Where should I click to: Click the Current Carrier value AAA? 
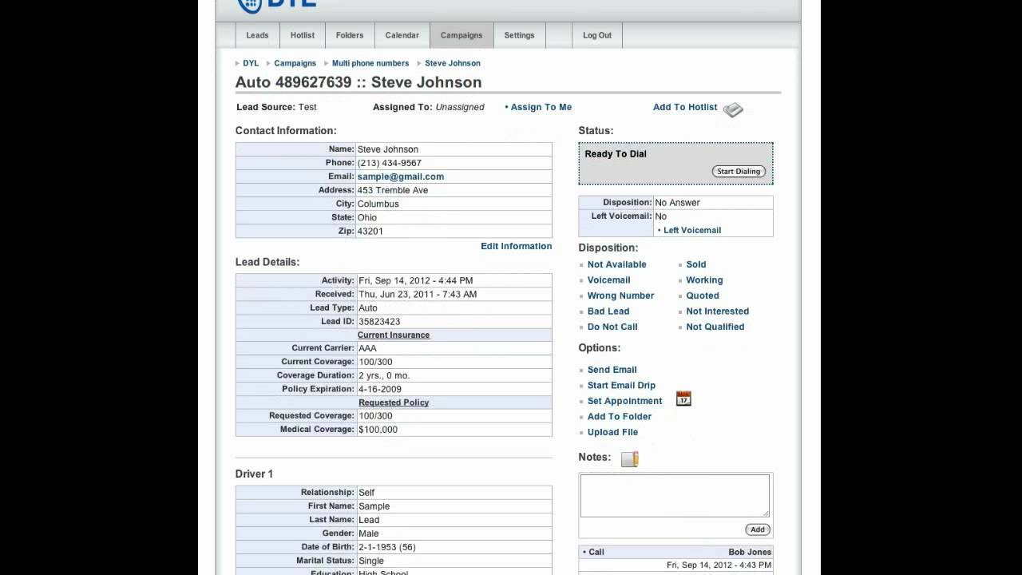pos(367,348)
